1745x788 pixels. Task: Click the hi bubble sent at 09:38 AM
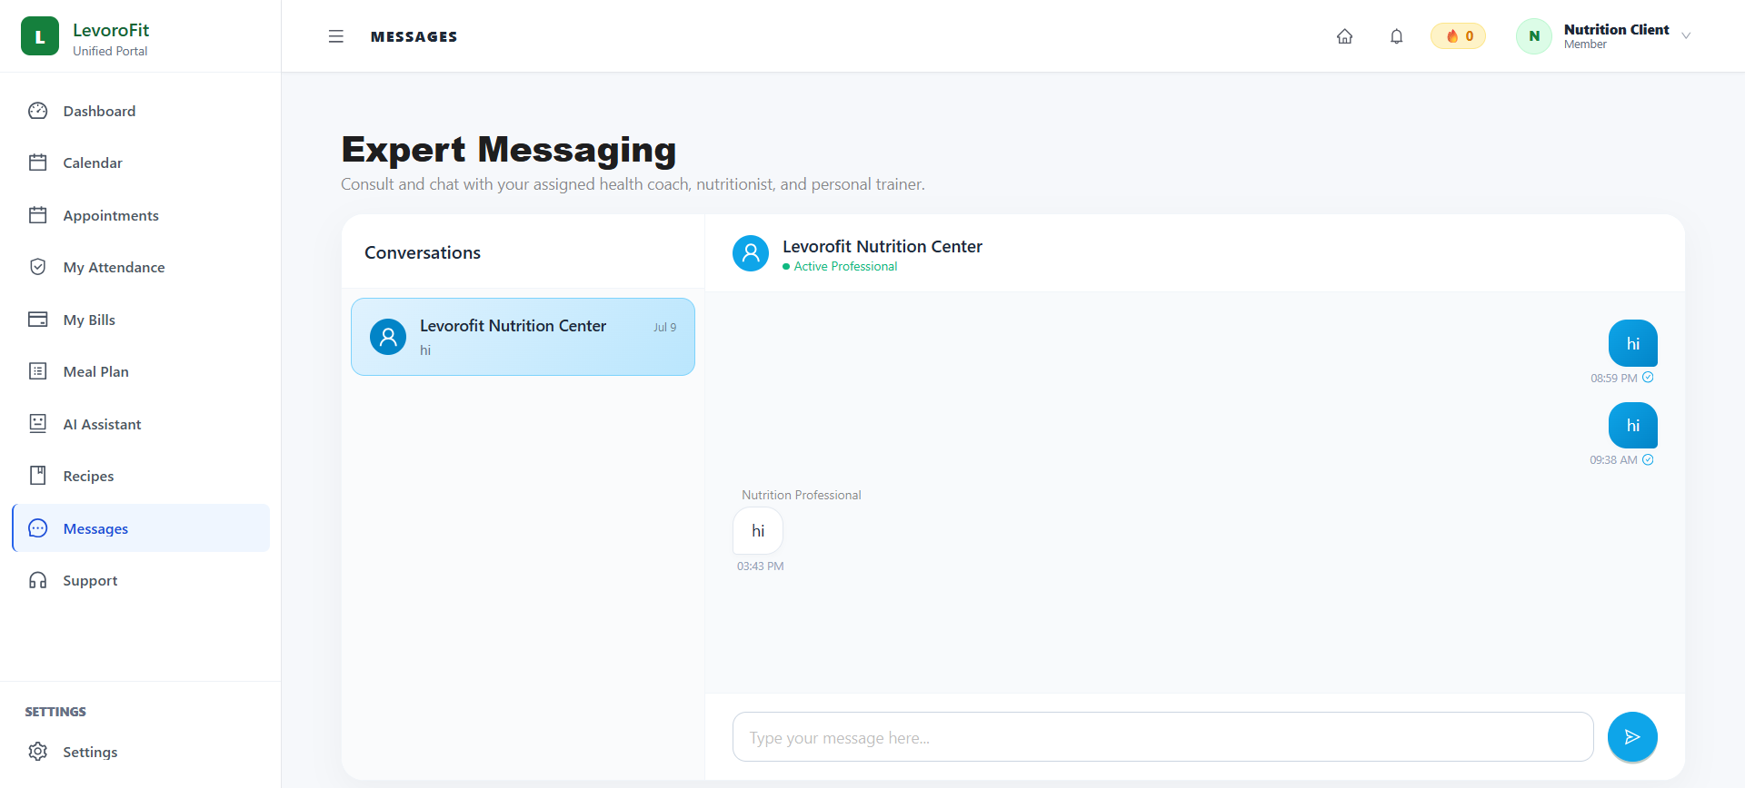tap(1633, 425)
